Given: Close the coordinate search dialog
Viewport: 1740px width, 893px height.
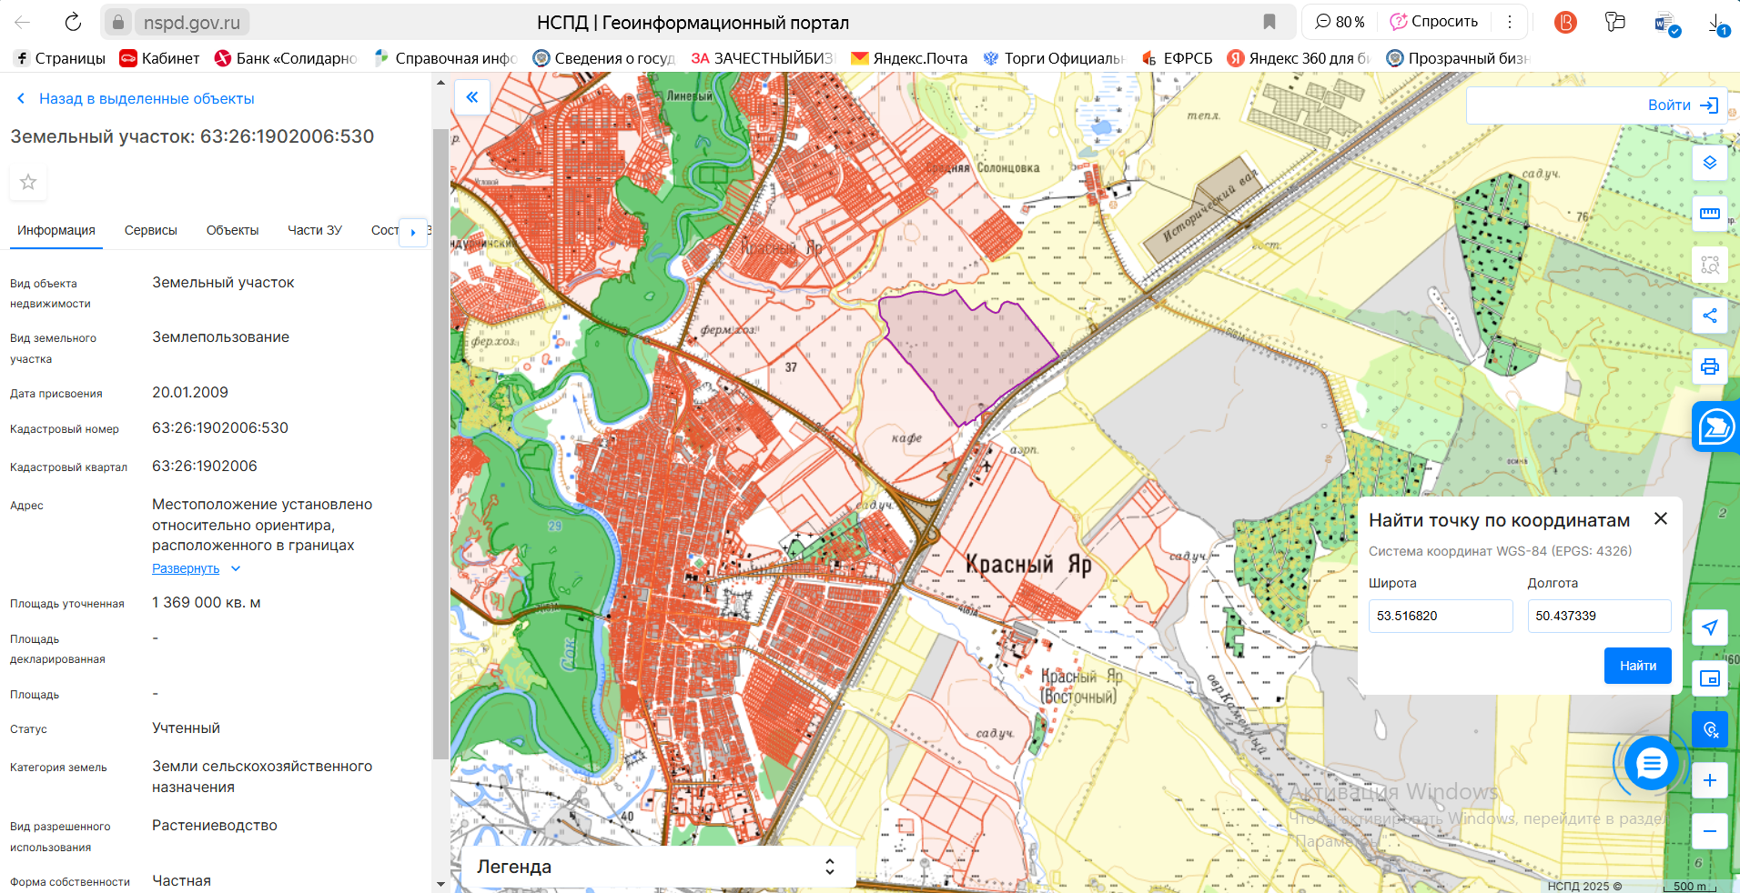Looking at the screenshot, I should [x=1660, y=518].
